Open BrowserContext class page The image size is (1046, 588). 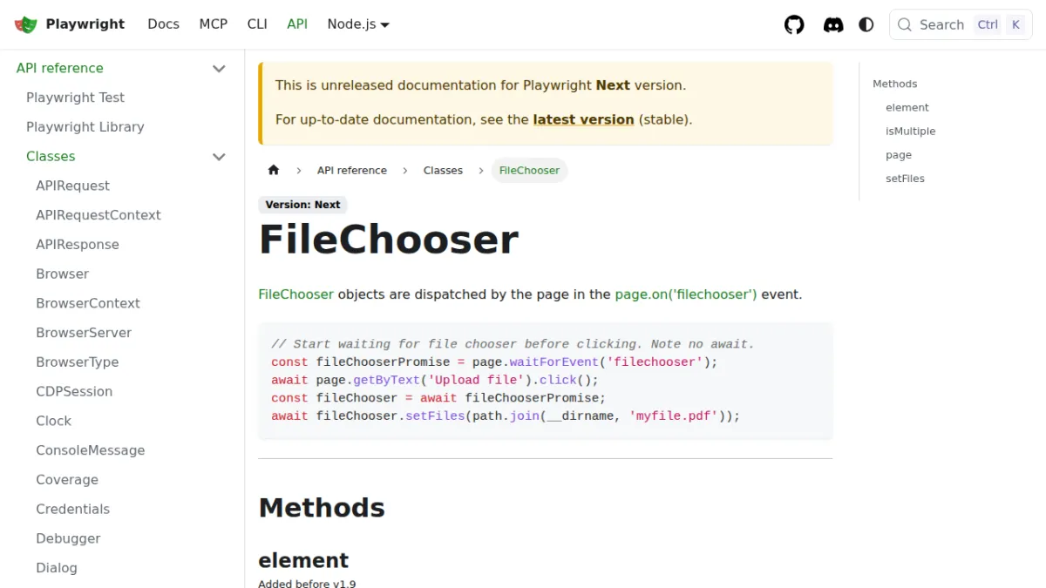point(88,303)
